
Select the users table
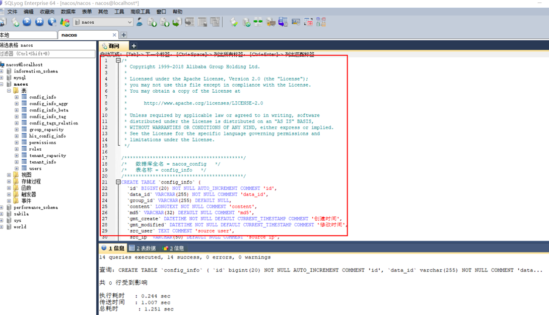[35, 168]
